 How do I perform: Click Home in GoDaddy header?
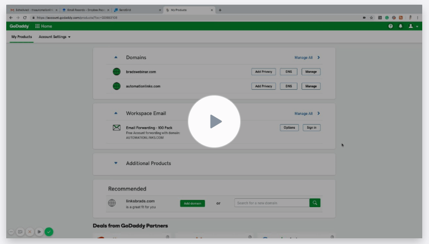coord(46,26)
